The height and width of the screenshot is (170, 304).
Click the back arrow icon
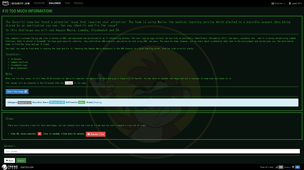point(7,160)
